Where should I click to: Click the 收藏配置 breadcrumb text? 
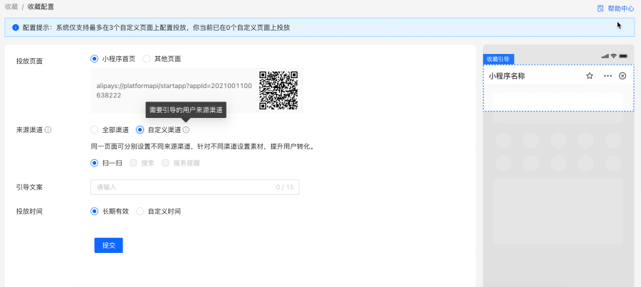[41, 7]
